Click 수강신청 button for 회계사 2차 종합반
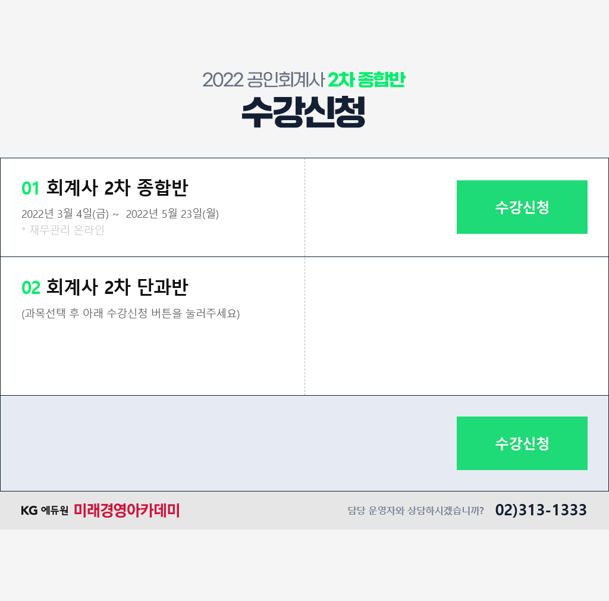This screenshot has width=609, height=601. [x=522, y=207]
